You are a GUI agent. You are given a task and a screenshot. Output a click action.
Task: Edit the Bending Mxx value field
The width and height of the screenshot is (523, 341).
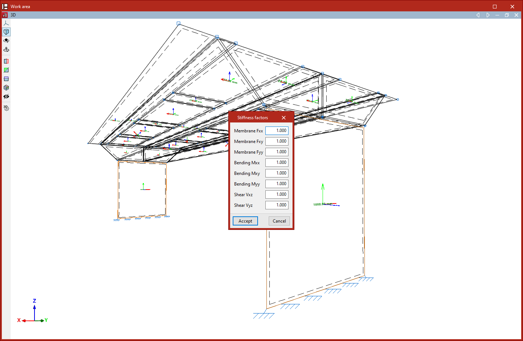tap(277, 162)
